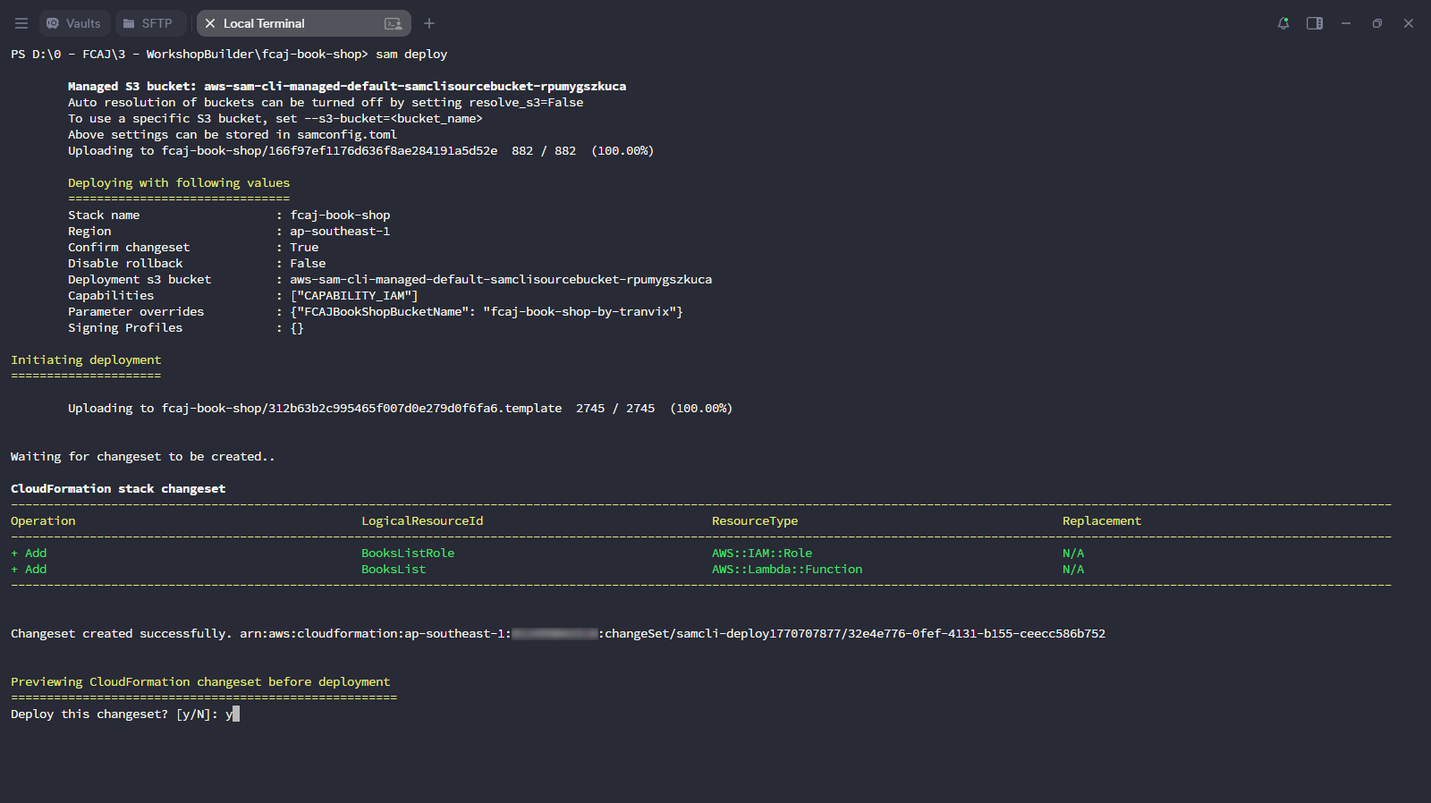Open a new tab with plus button

tap(429, 23)
